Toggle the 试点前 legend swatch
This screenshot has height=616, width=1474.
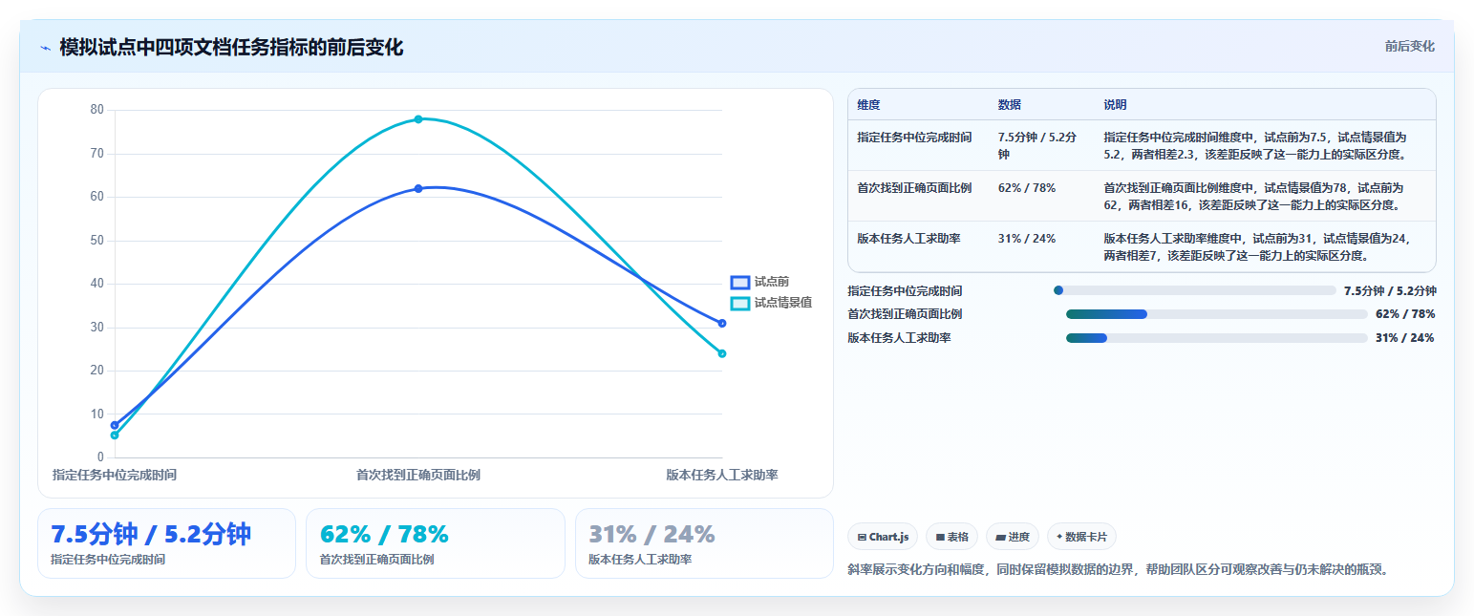click(739, 283)
